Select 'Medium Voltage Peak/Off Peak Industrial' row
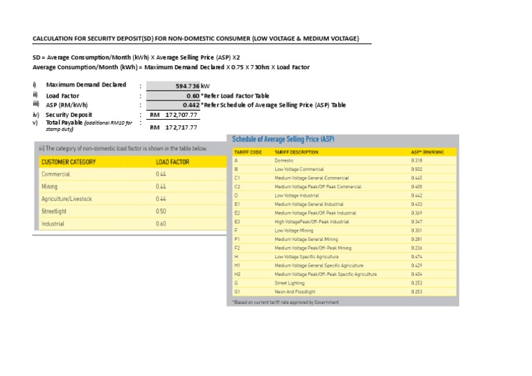Viewport: 532px width, 376px height. [x=344, y=213]
